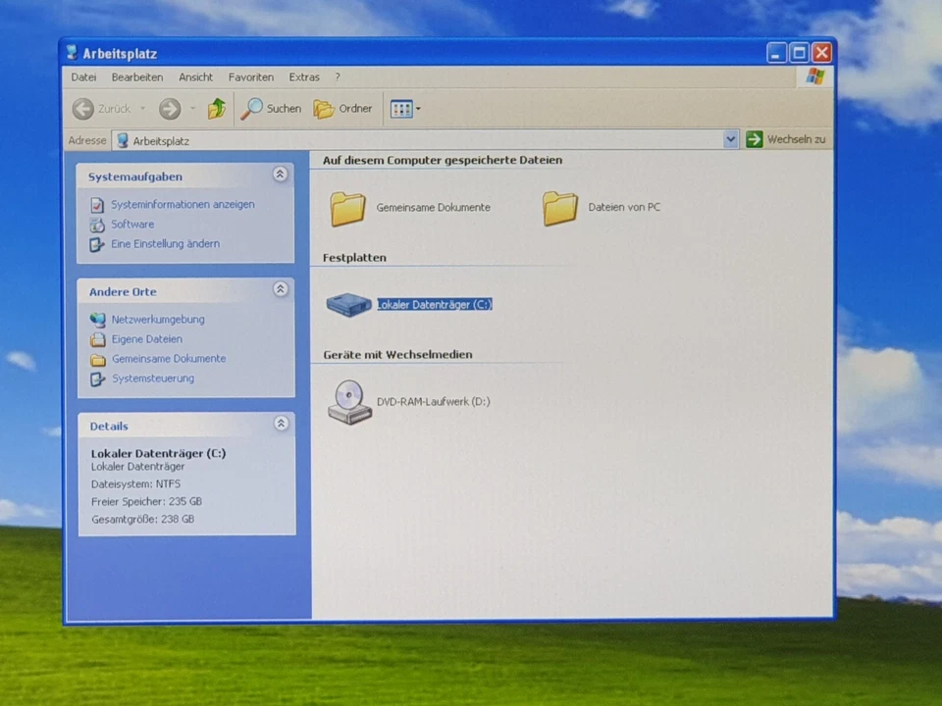942x706 pixels.
Task: Click the Eigene Dateien folder icon
Action: [x=97, y=340]
